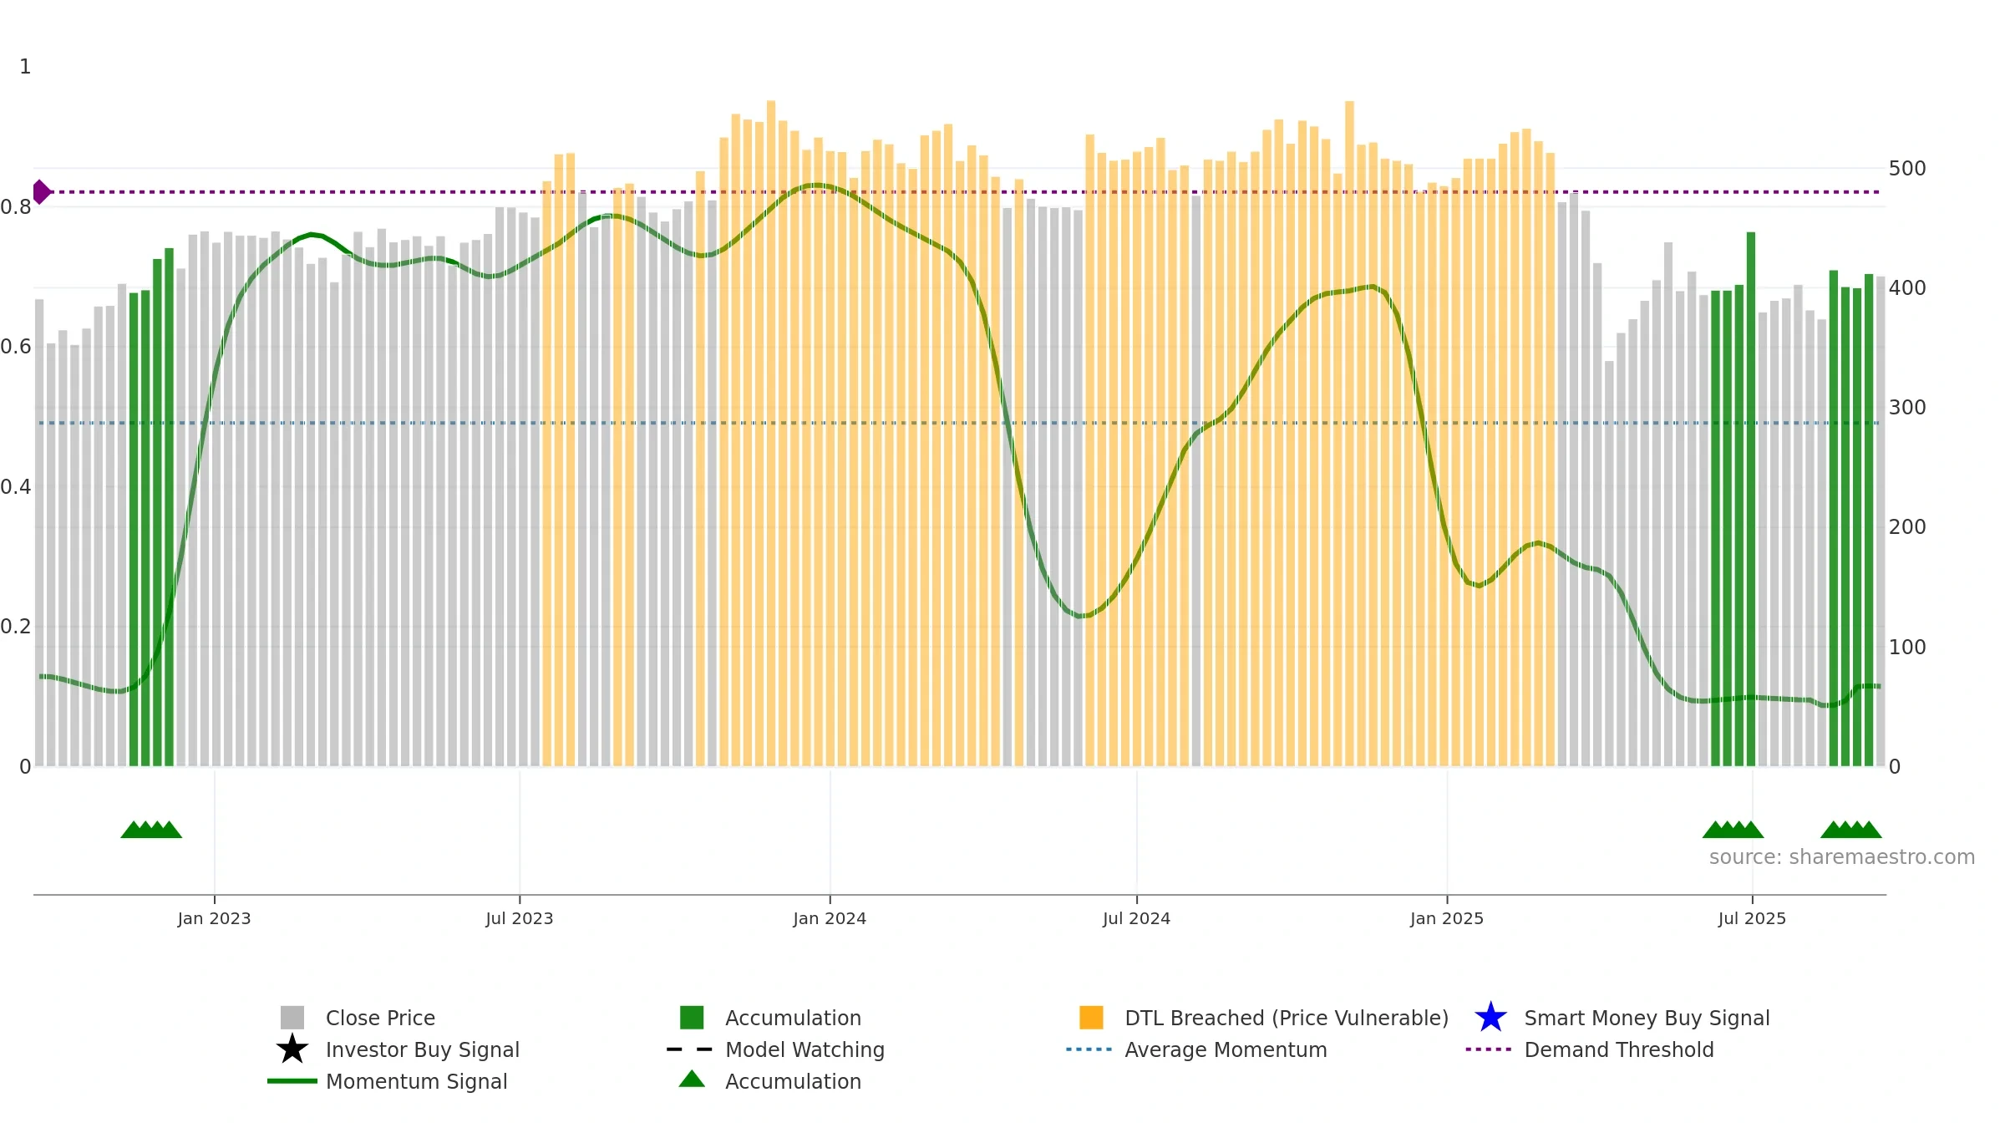This screenshot has width=2005, height=1128.
Task: Click the rightmost accumulation triangles cluster
Action: [x=1850, y=830]
